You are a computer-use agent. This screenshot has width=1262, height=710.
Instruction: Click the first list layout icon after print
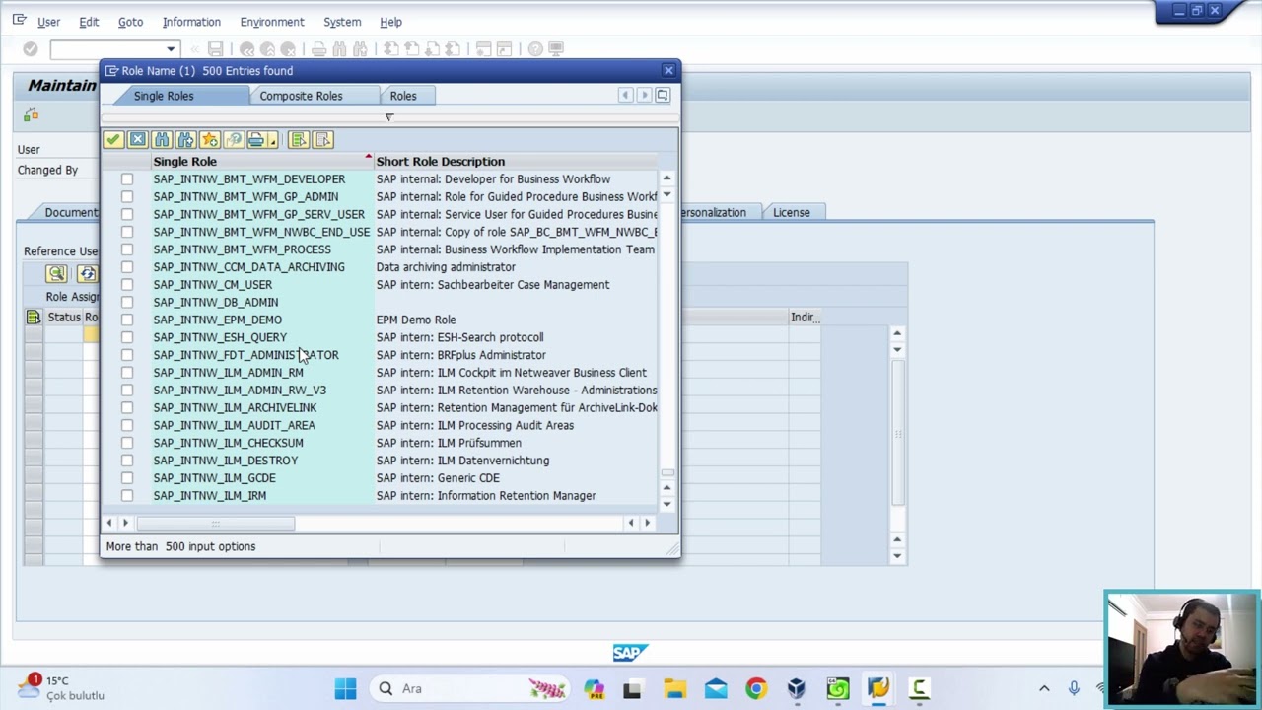click(299, 140)
